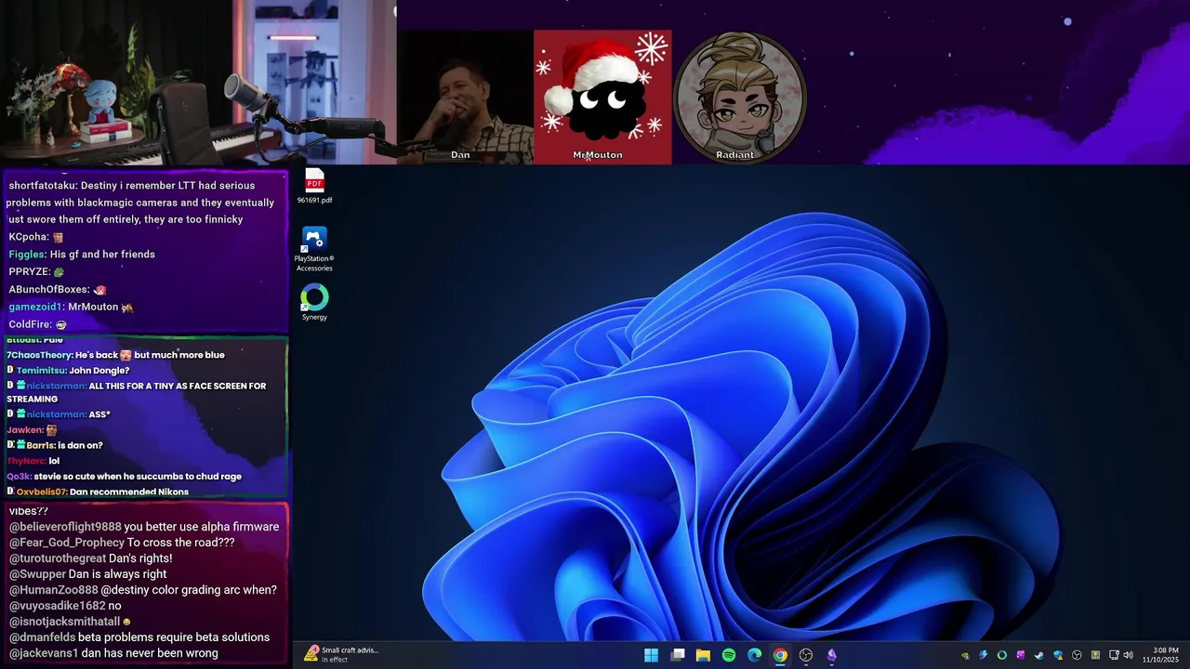Open the volume control in the tray
This screenshot has height=669, width=1190.
(x=1128, y=655)
